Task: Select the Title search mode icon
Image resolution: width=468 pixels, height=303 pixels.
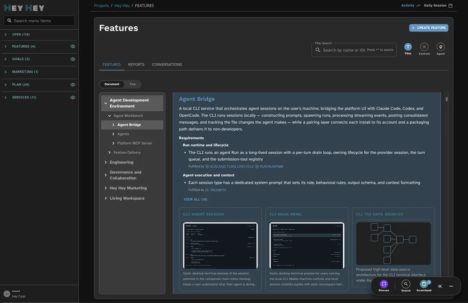Action: (408, 47)
